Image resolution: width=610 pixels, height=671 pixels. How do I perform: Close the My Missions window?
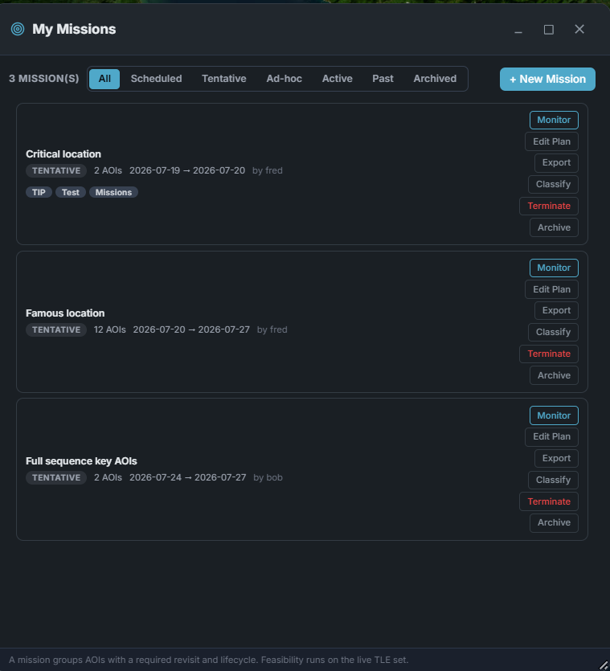click(x=579, y=29)
